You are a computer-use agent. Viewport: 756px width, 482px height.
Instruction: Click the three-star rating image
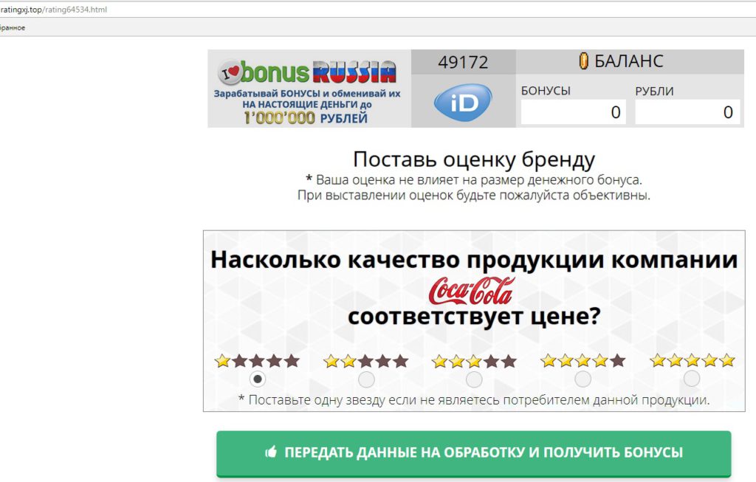point(474,360)
